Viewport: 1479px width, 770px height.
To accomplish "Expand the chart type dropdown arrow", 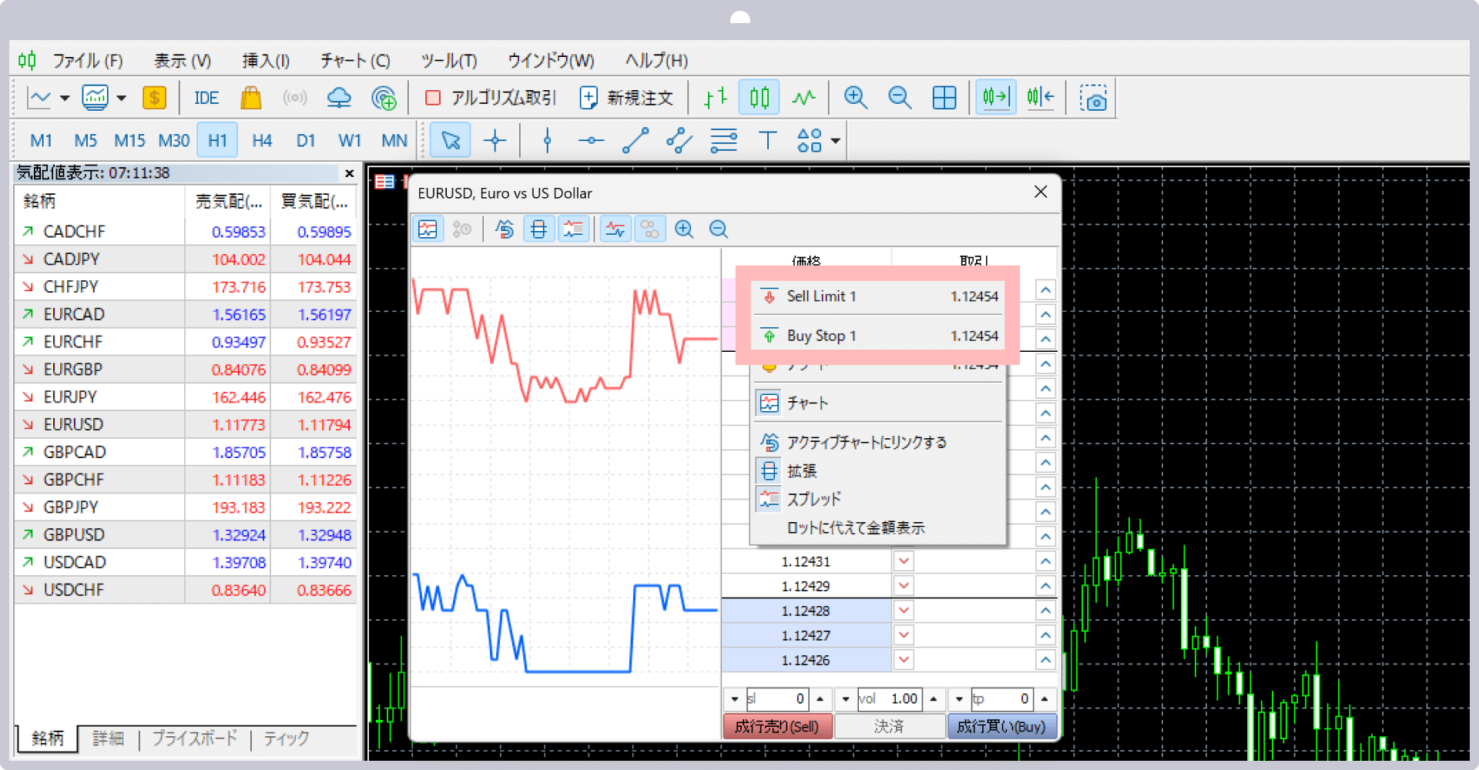I will coord(64,97).
